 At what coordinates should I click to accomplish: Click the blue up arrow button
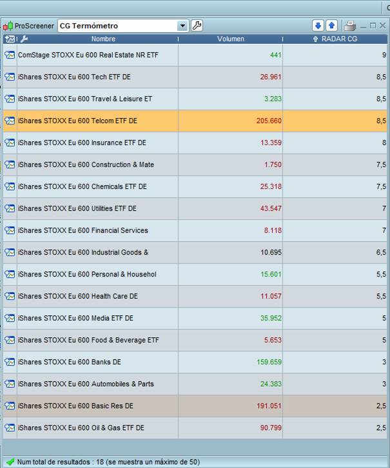(x=331, y=26)
